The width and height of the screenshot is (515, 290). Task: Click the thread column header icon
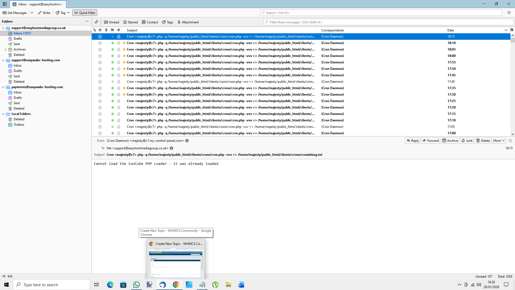(x=95, y=30)
